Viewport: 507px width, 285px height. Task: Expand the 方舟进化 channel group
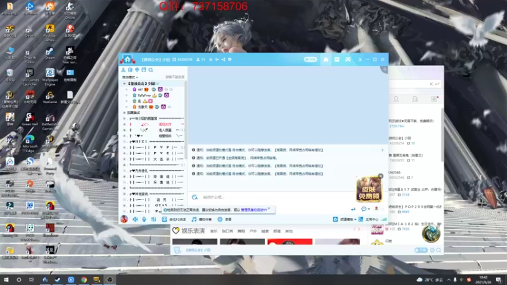pos(124,170)
